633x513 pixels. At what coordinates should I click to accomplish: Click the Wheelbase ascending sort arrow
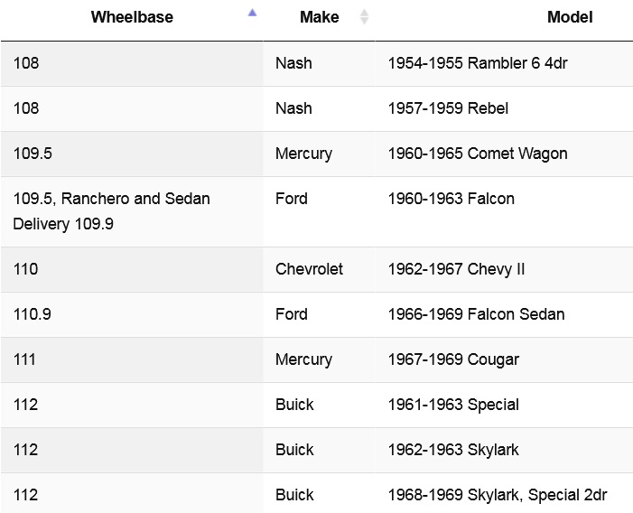pos(252,13)
